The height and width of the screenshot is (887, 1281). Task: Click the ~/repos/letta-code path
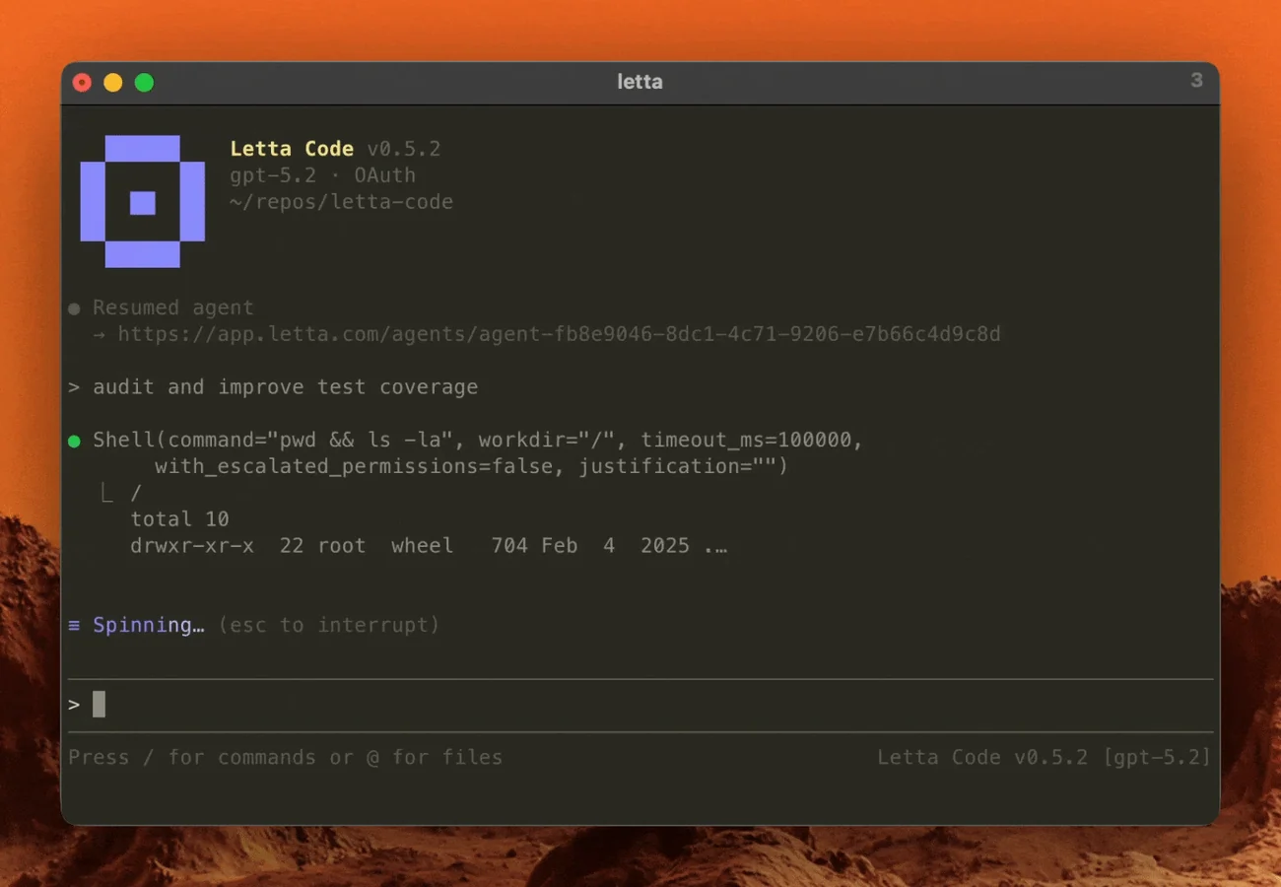(341, 202)
